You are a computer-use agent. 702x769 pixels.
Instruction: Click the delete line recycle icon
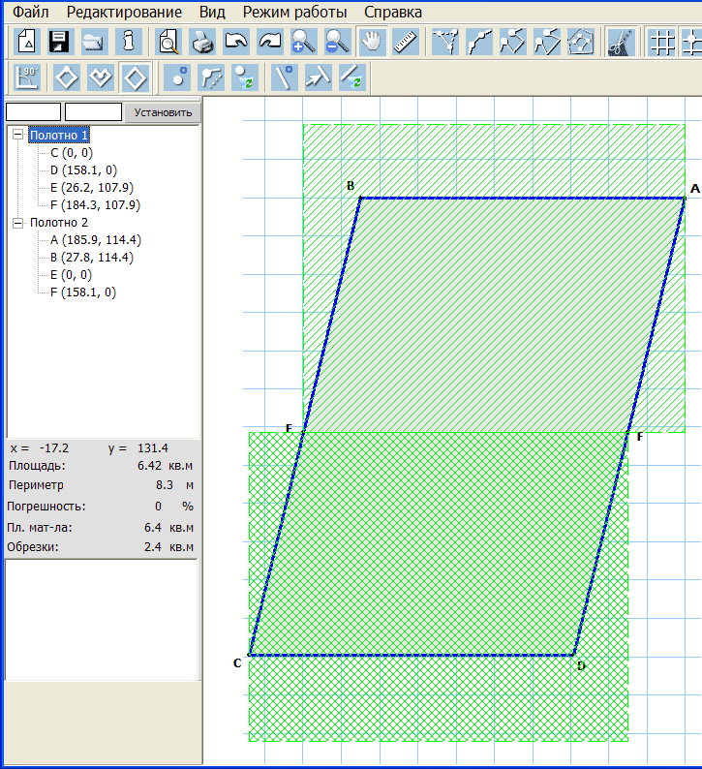[352, 77]
